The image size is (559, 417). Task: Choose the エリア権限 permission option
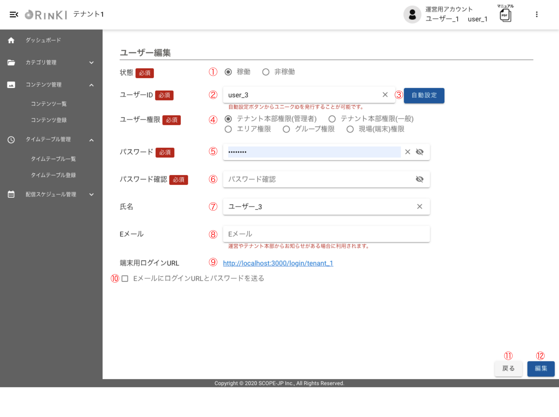point(228,129)
